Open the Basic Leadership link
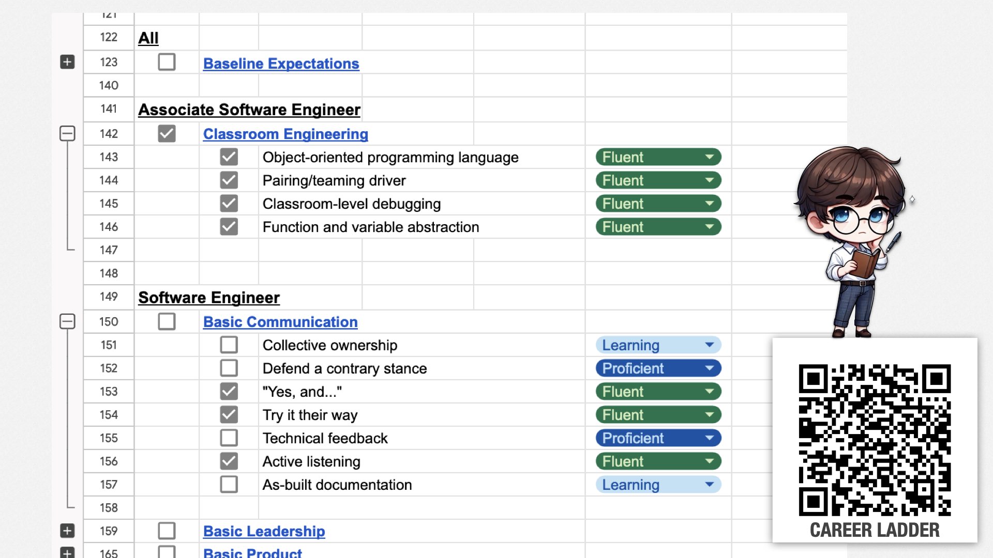Viewport: 993px width, 558px height. pos(264,531)
